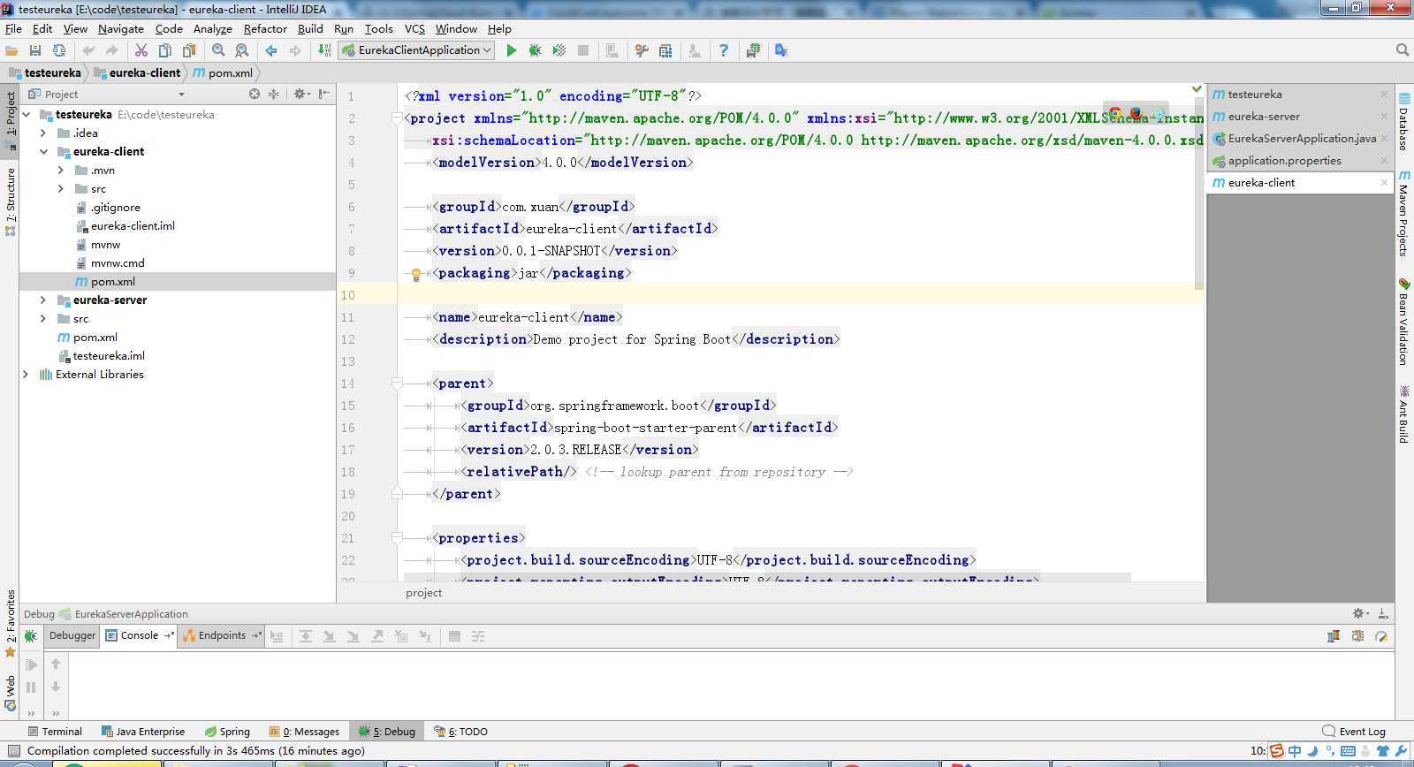Open the Navigate menu
Screen dimensions: 1414x767
point(121,29)
